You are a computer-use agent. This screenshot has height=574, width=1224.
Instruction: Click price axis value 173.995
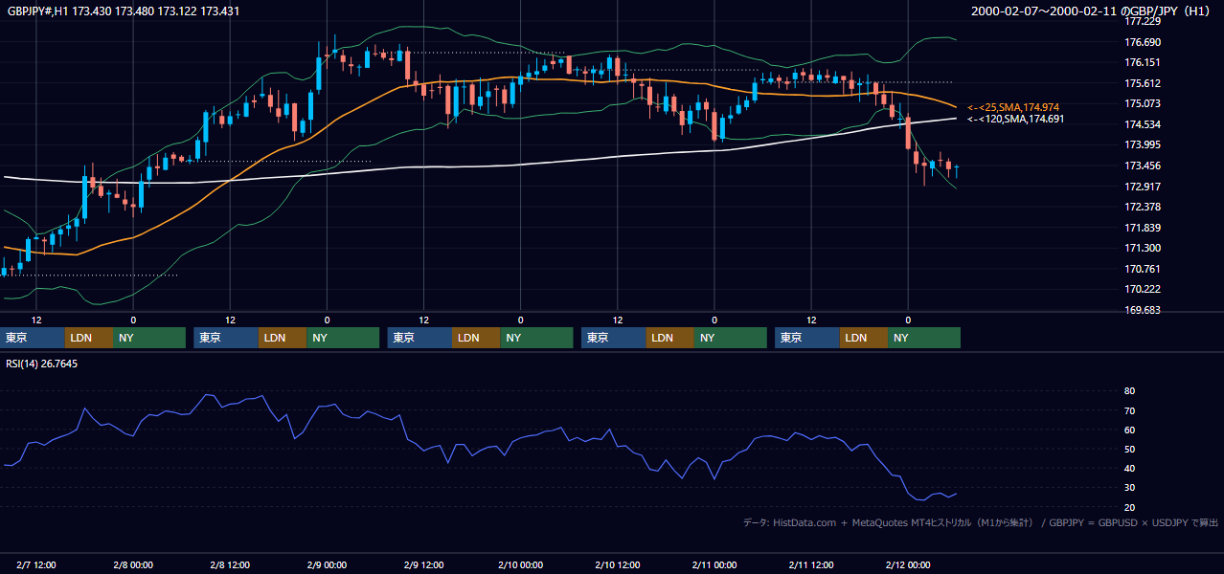(1143, 145)
